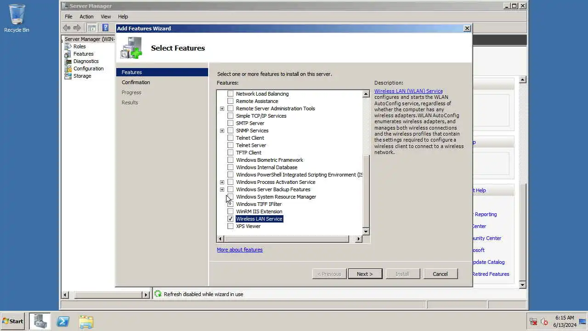Enable the TFTP Client checkbox
Viewport: 588px width, 331px height.
tap(231, 153)
